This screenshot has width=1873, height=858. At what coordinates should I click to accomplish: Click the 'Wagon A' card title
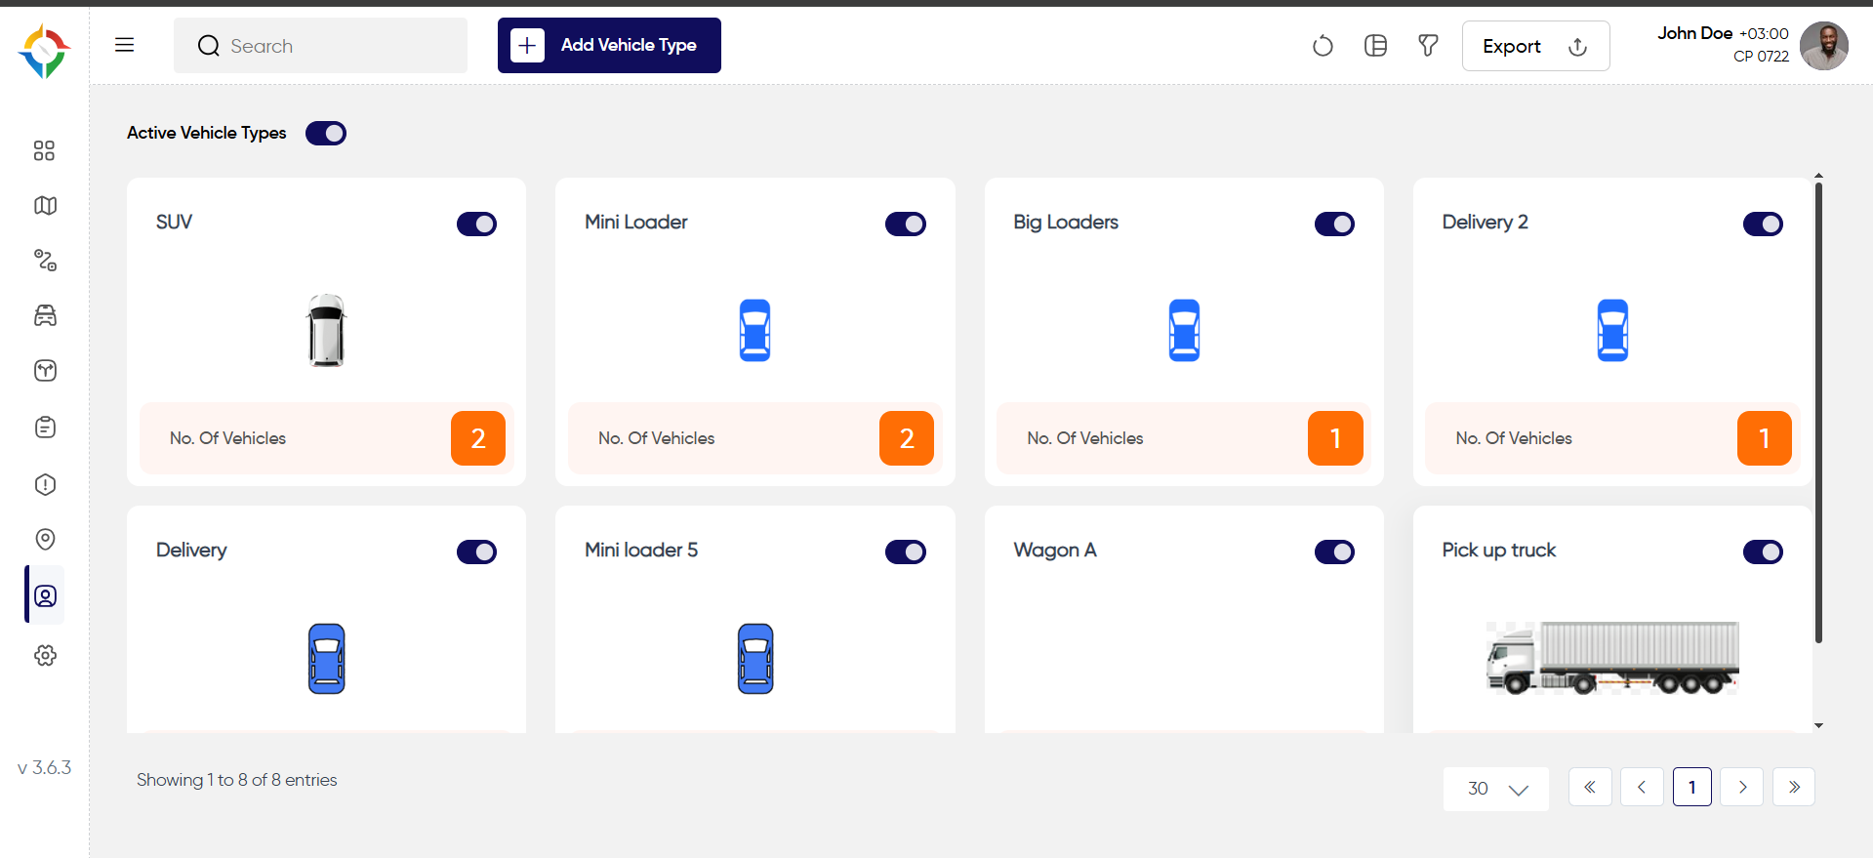(1055, 550)
